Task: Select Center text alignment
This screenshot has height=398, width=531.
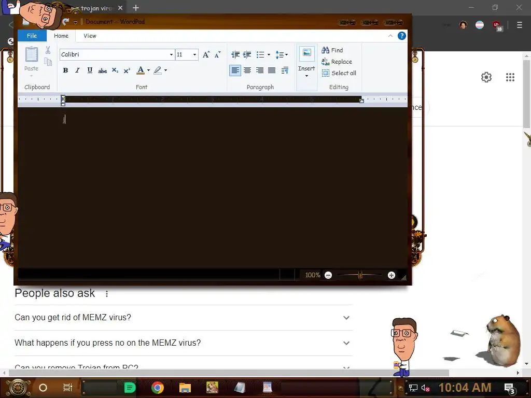Action: coord(247,70)
